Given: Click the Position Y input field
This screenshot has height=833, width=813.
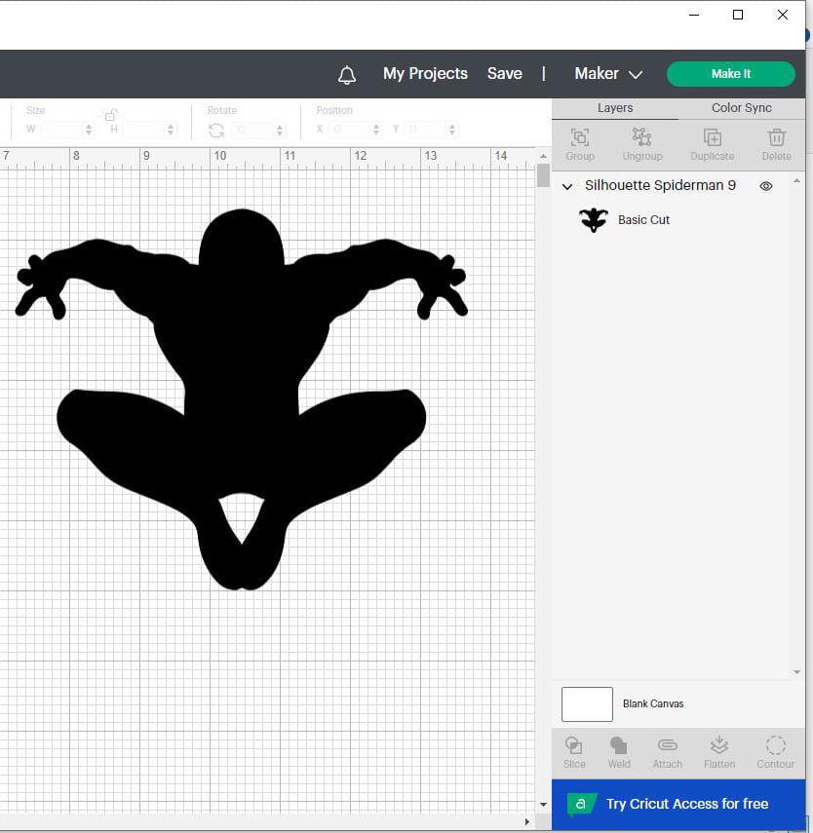Looking at the screenshot, I should coord(425,130).
